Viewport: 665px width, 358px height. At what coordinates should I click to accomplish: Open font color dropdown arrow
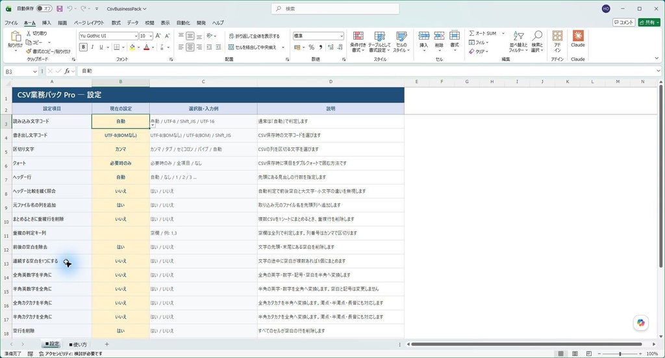[x=153, y=47]
